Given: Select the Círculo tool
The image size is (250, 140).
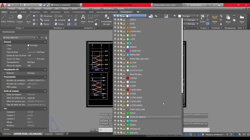Looking at the screenshot, I should (20, 18).
